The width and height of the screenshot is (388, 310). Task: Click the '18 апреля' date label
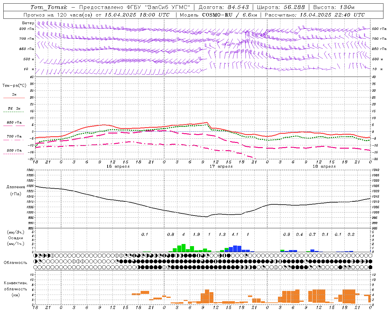(x=324, y=167)
